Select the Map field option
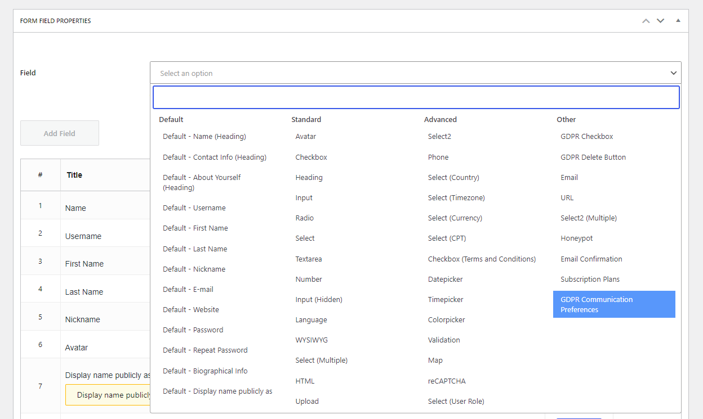 [x=435, y=361]
